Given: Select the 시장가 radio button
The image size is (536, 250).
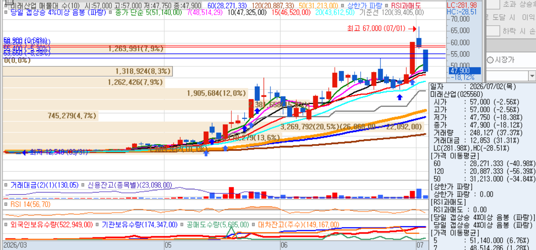Looking at the screenshot, I should pyautogui.click(x=490, y=60).
